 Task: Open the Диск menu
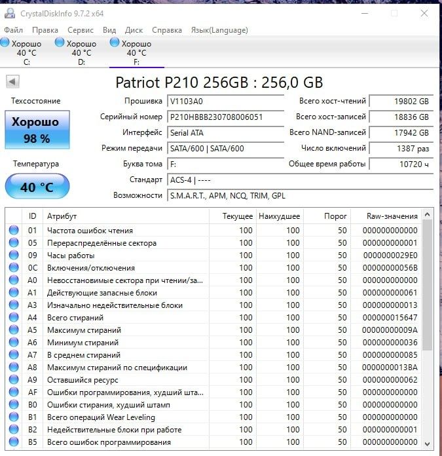134,30
